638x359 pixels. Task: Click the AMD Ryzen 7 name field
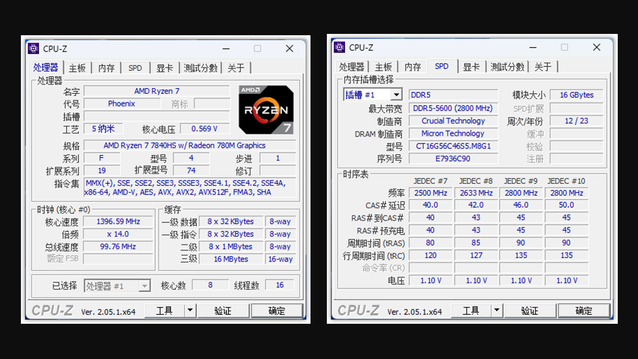click(x=157, y=91)
